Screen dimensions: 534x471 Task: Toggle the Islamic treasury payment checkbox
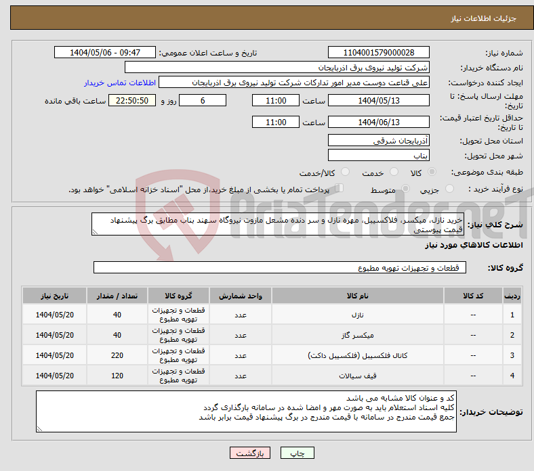point(340,189)
